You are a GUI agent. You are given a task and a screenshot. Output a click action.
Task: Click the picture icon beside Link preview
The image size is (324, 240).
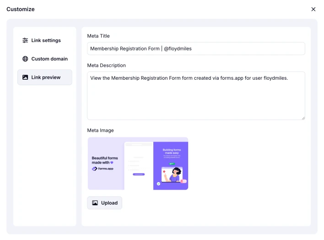[x=25, y=77]
